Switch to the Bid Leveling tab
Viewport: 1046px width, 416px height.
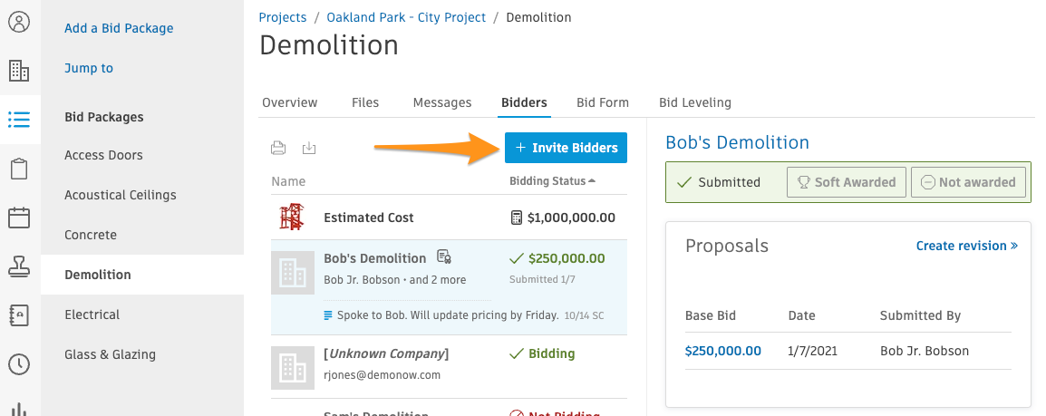(695, 102)
